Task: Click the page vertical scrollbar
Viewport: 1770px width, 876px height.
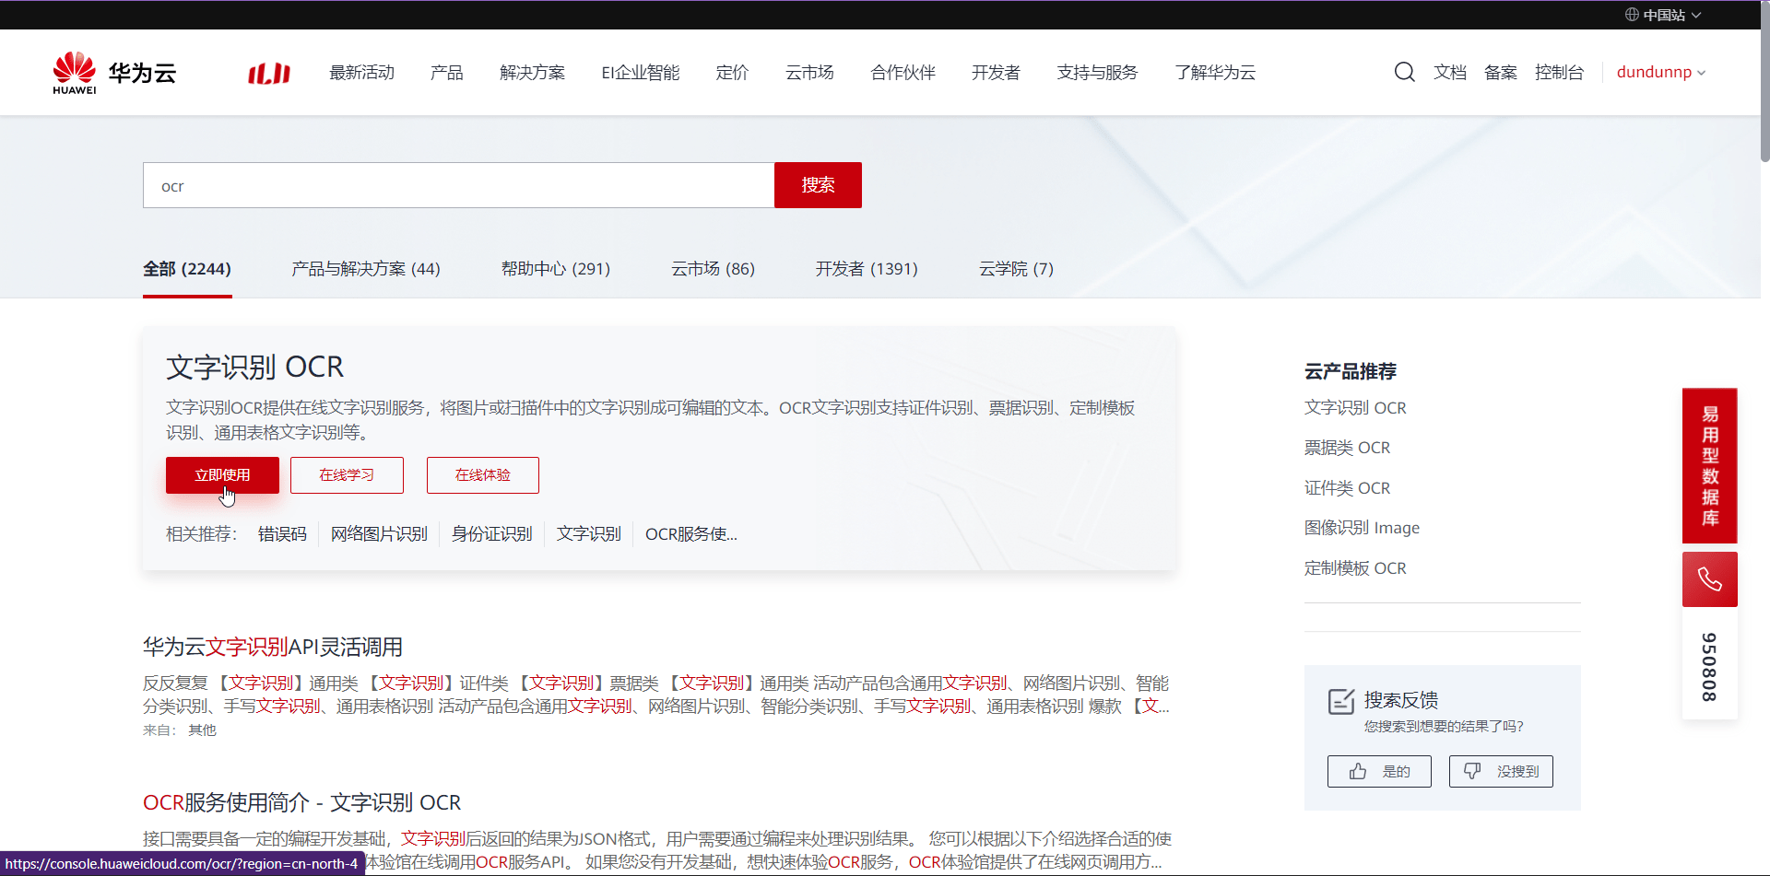Action: (x=1764, y=83)
